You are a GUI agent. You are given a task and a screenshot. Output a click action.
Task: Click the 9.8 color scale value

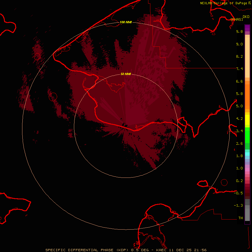[x=239, y=31]
